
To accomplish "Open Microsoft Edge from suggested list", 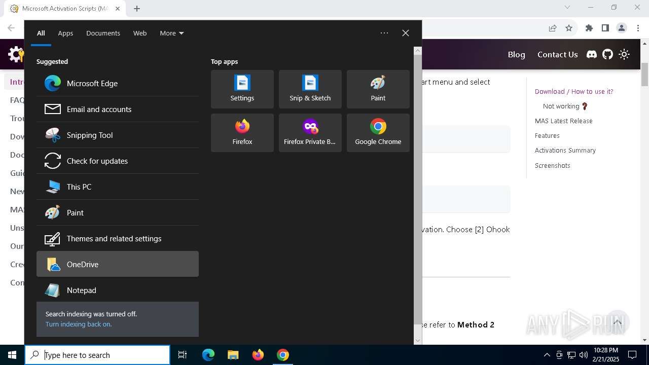I will point(118,83).
